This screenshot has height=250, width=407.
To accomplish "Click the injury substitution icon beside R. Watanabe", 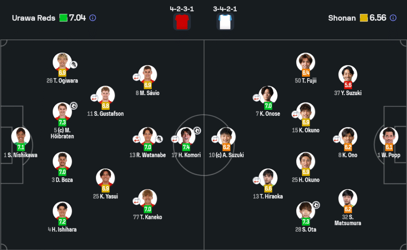I will (137, 139).
